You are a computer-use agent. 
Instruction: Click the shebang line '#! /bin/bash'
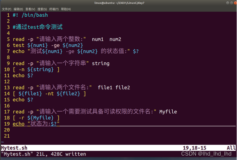30,15
